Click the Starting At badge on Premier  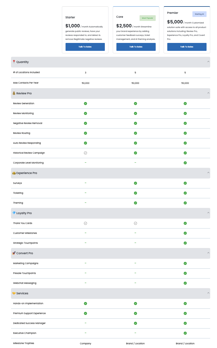coord(199,14)
